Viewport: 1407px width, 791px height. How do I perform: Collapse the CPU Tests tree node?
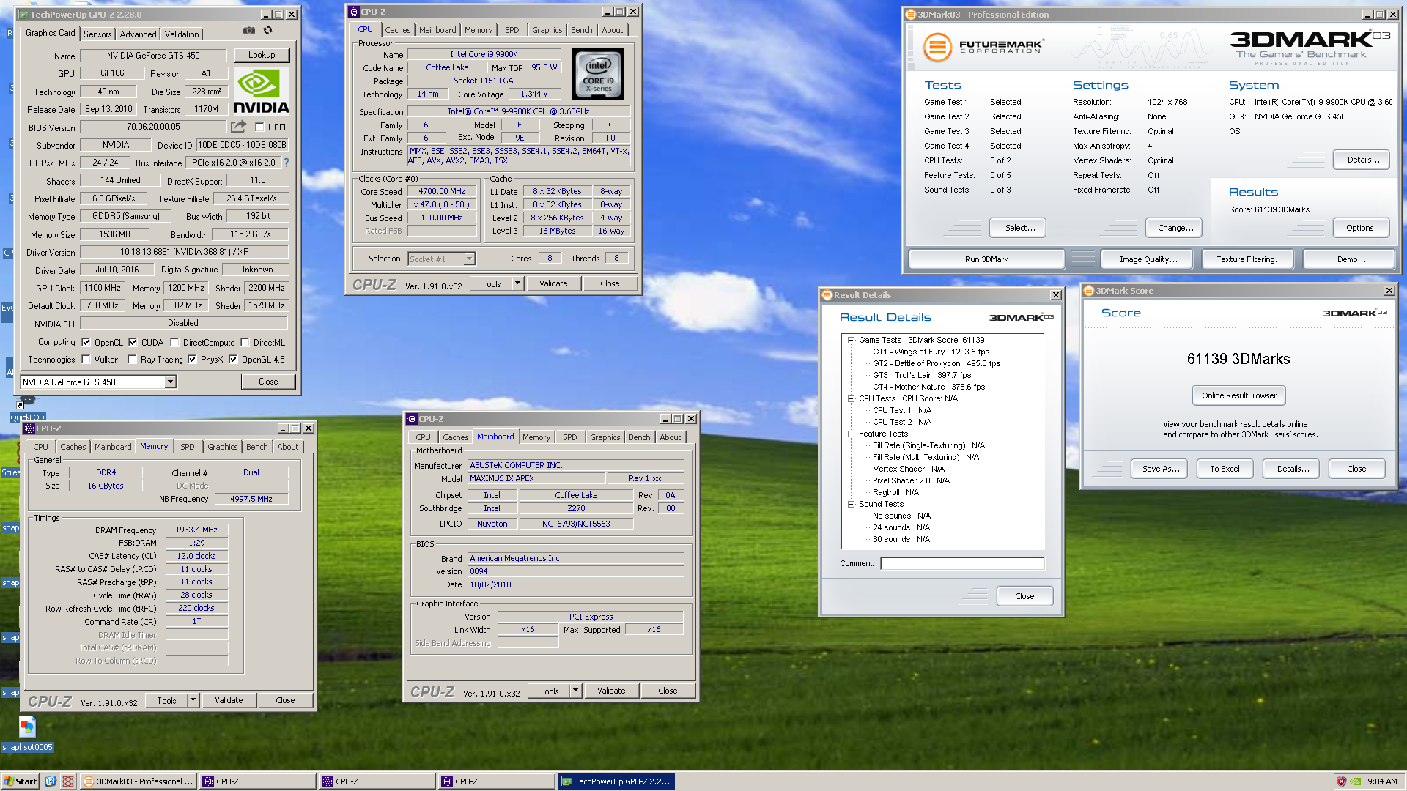click(852, 398)
